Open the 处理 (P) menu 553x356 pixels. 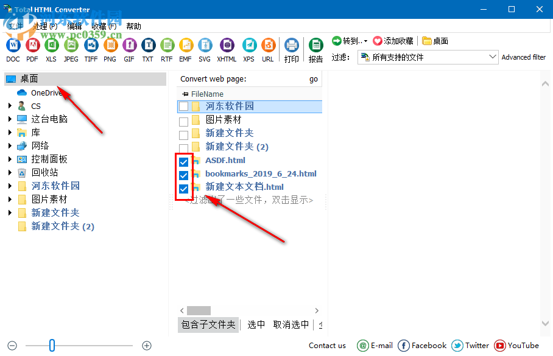coord(45,26)
